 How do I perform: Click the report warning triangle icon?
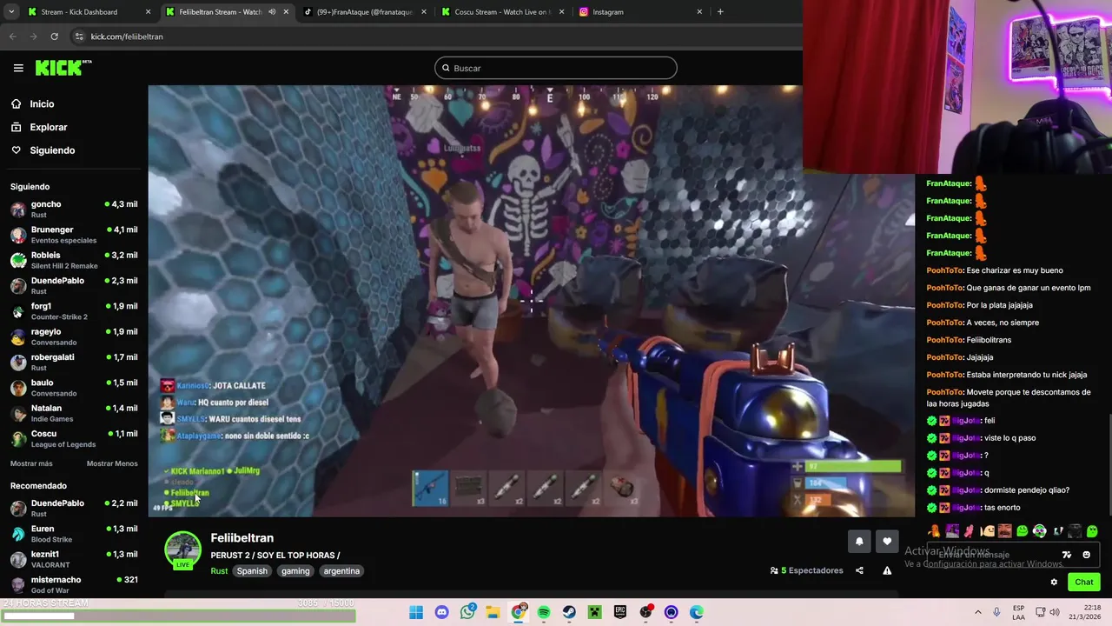tap(887, 570)
